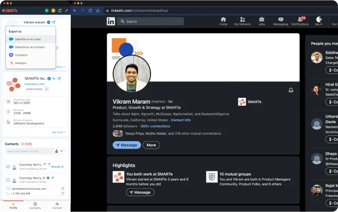Reload the LinkedIn page

[90, 11]
